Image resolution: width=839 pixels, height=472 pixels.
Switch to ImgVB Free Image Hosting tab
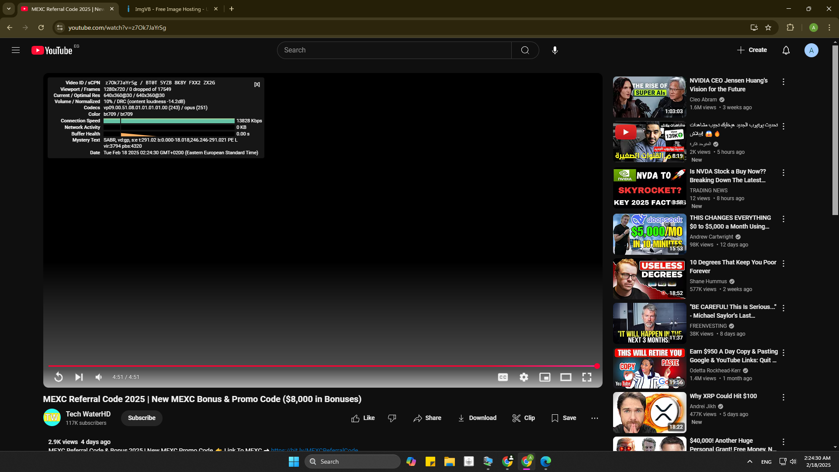[170, 9]
